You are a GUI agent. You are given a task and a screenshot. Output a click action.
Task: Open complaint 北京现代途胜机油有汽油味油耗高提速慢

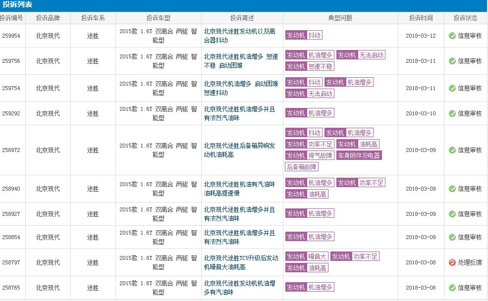pyautogui.click(x=240, y=189)
